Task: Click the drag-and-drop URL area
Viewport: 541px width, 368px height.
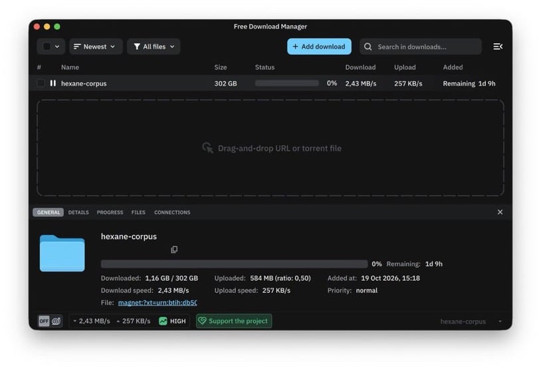Action: [270, 148]
